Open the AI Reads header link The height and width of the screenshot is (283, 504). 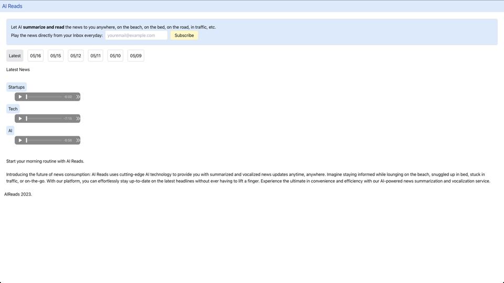[x=12, y=6]
